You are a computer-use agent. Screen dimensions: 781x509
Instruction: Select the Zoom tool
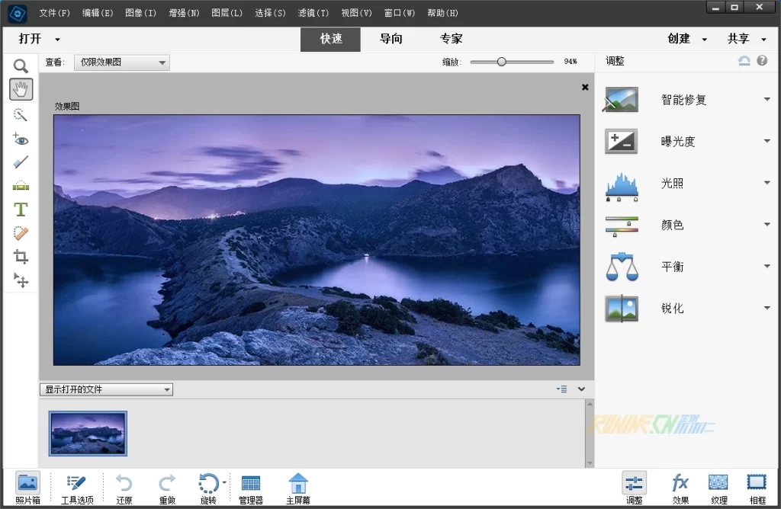[x=21, y=66]
